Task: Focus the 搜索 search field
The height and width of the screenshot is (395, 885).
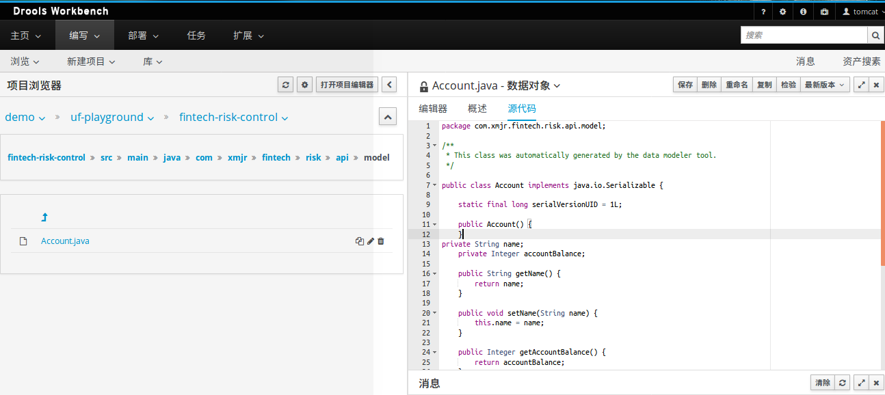Action: click(x=804, y=35)
